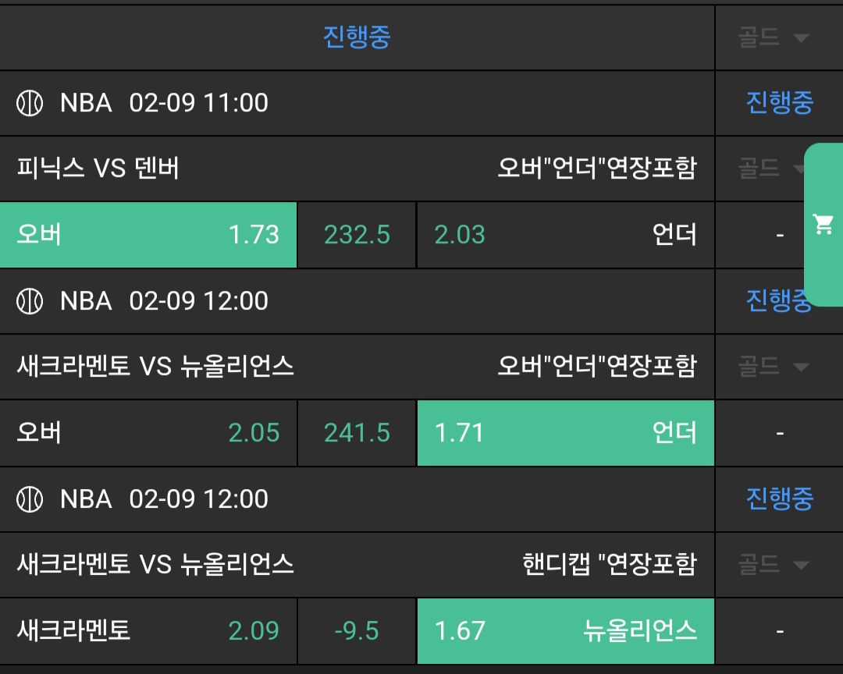Select the 진행중 header tab at top center
The image size is (843, 674).
(357, 37)
